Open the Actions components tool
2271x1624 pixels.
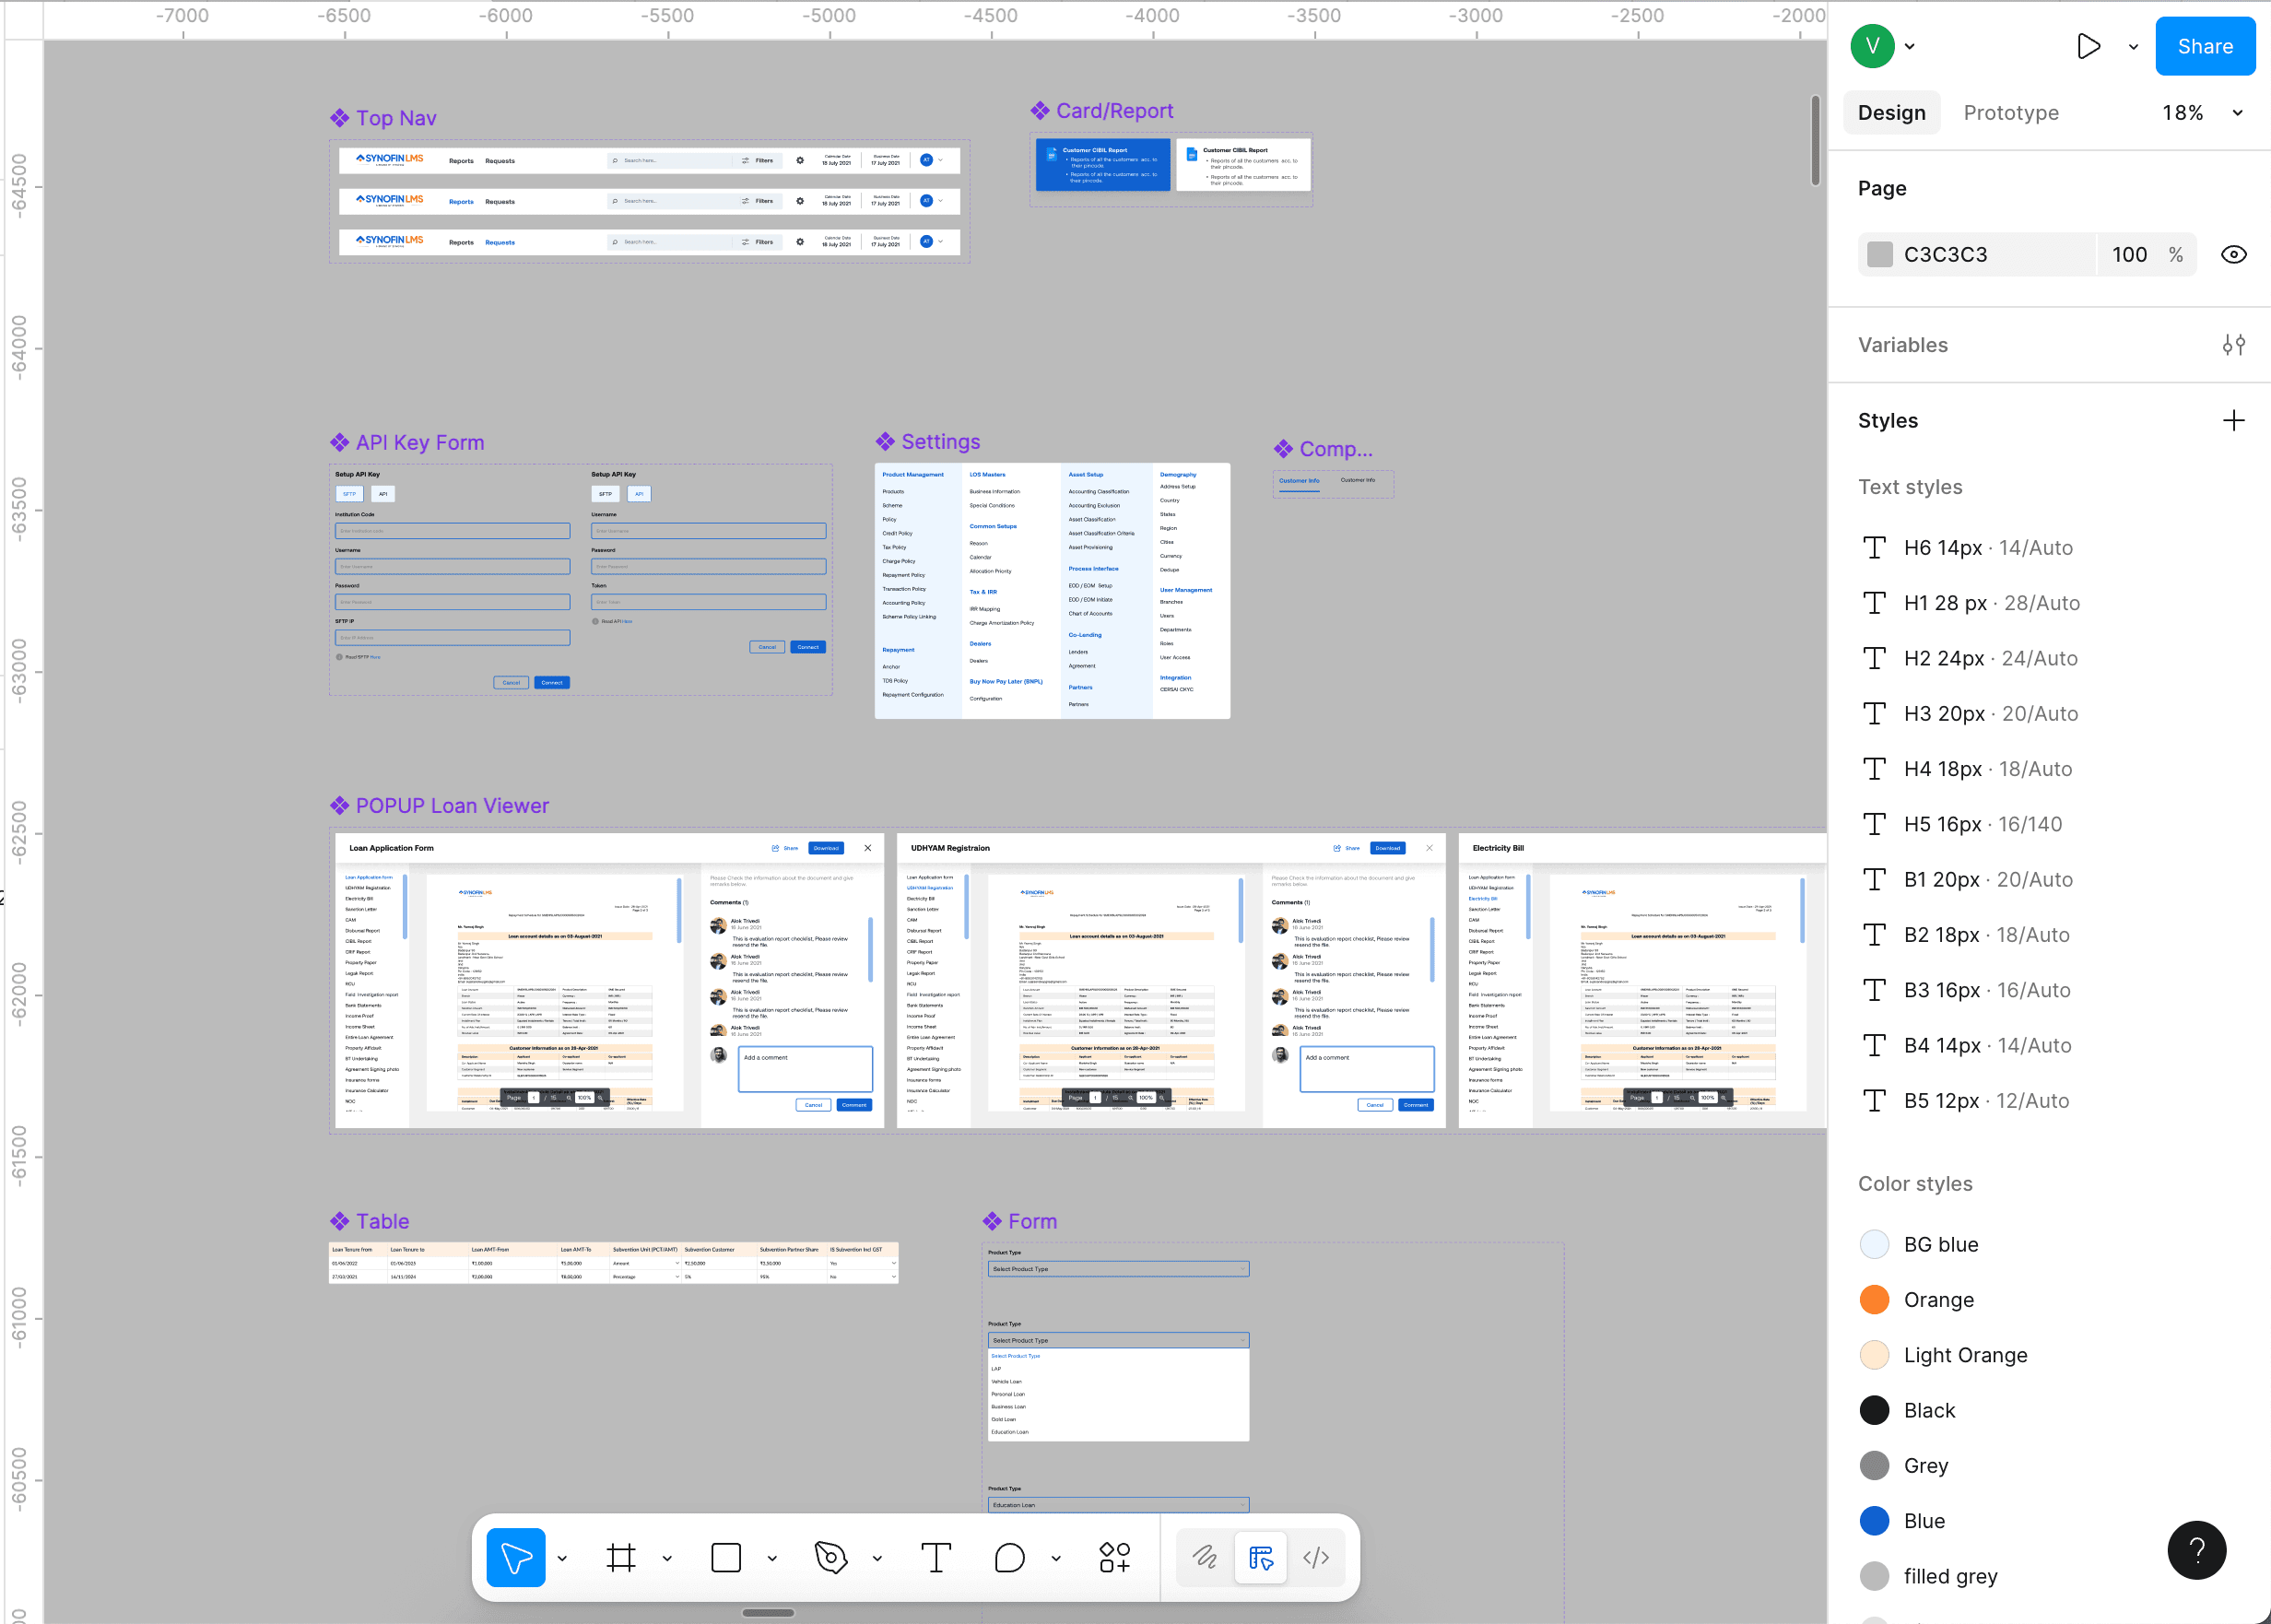[x=1114, y=1557]
